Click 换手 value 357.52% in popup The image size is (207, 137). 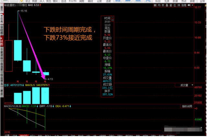click(108, 95)
